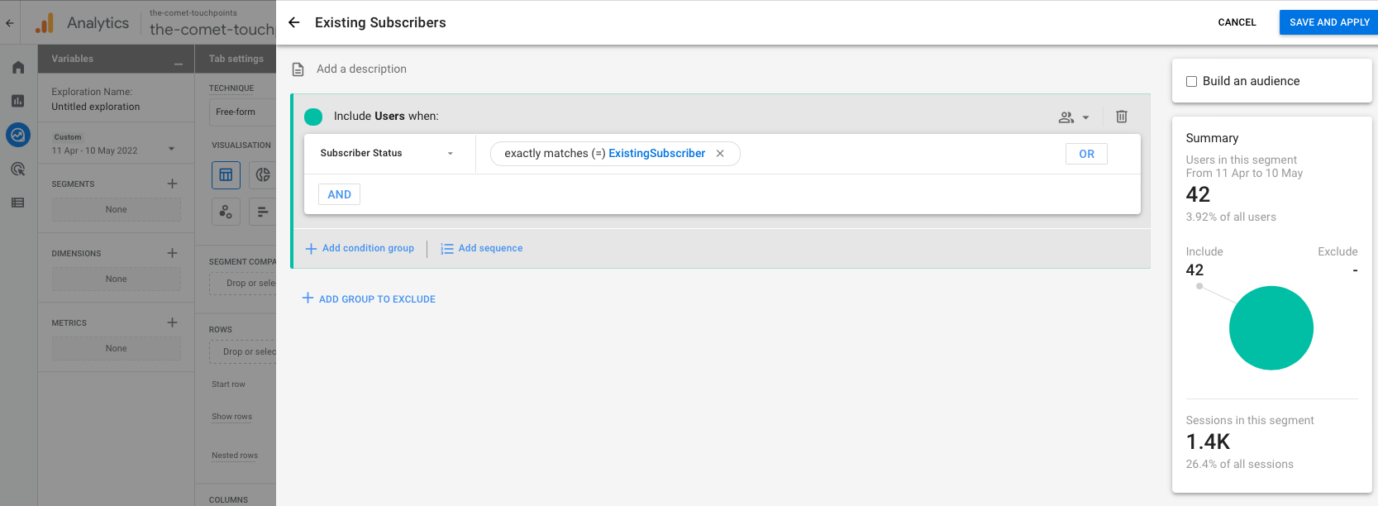The width and height of the screenshot is (1378, 506).
Task: Select the Explore icon in sidebar
Action: point(18,135)
